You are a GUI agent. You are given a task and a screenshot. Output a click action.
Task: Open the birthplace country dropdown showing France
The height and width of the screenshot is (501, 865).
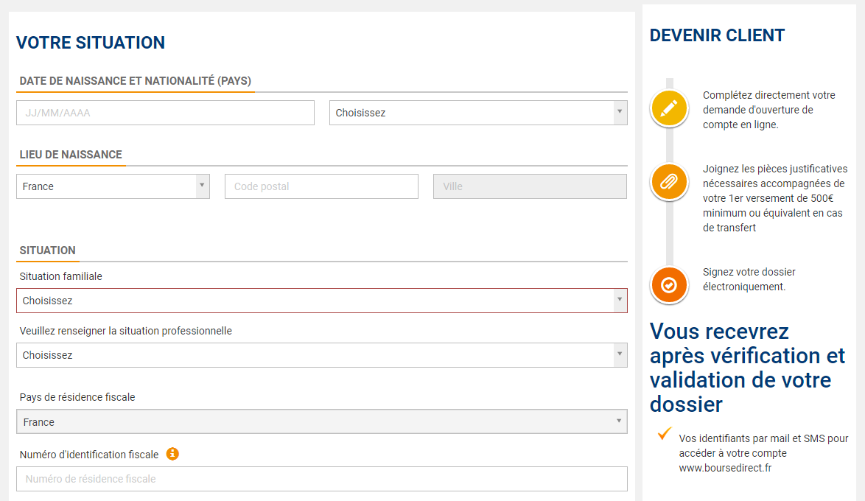(x=113, y=186)
